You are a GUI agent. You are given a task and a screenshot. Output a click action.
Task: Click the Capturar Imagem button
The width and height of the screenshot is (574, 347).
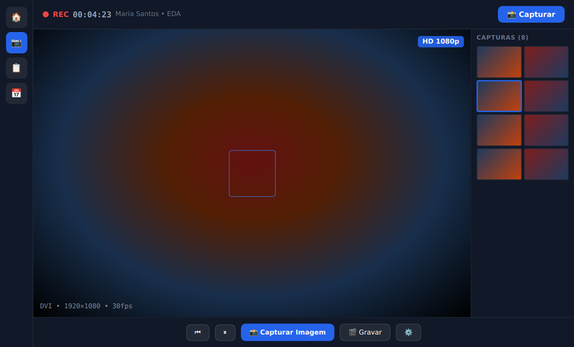point(288,332)
